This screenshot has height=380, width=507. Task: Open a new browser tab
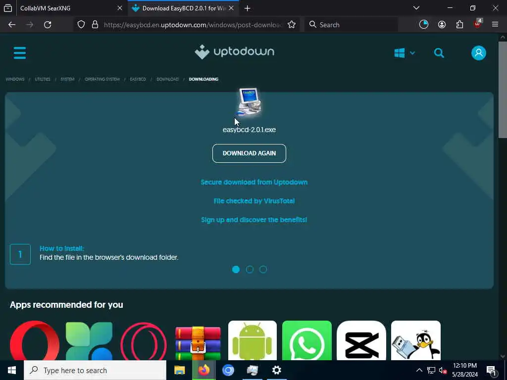(248, 8)
